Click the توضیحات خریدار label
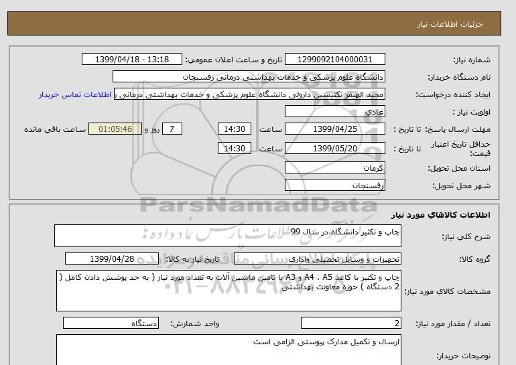Viewport: 516px width, 365px height. click(x=463, y=356)
